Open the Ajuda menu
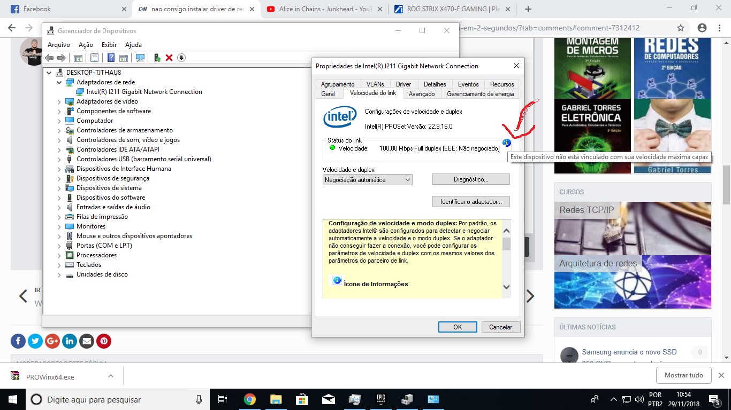 pos(133,45)
